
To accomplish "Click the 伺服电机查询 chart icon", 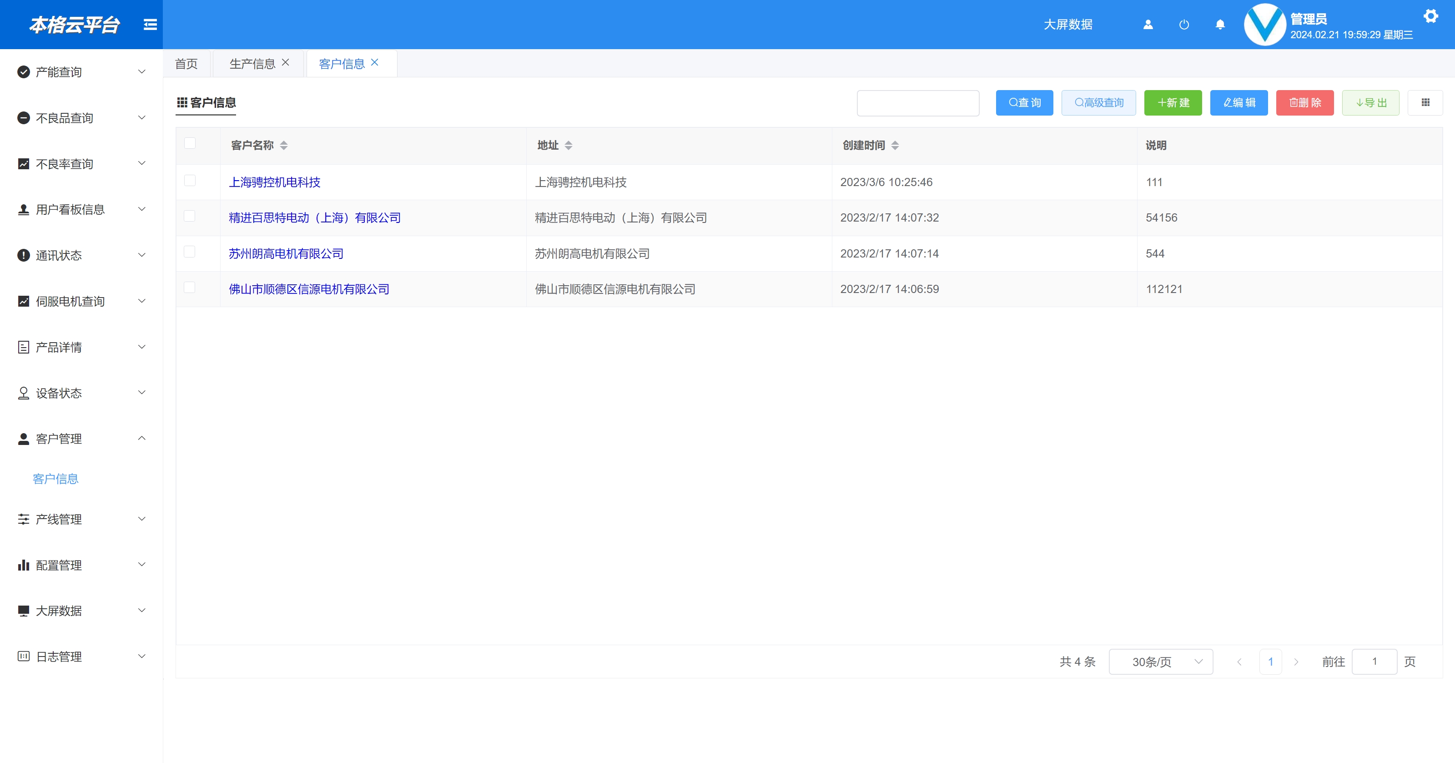I will [24, 301].
